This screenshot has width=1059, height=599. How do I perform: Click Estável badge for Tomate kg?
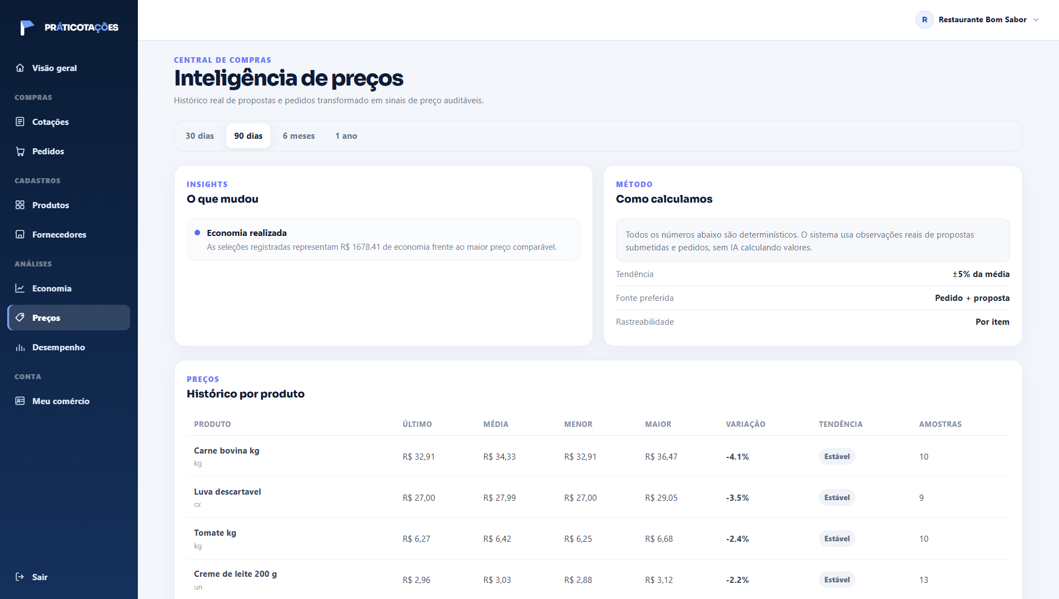coord(837,538)
